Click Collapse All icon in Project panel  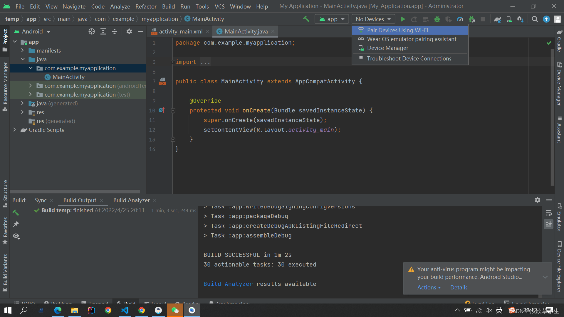(115, 31)
